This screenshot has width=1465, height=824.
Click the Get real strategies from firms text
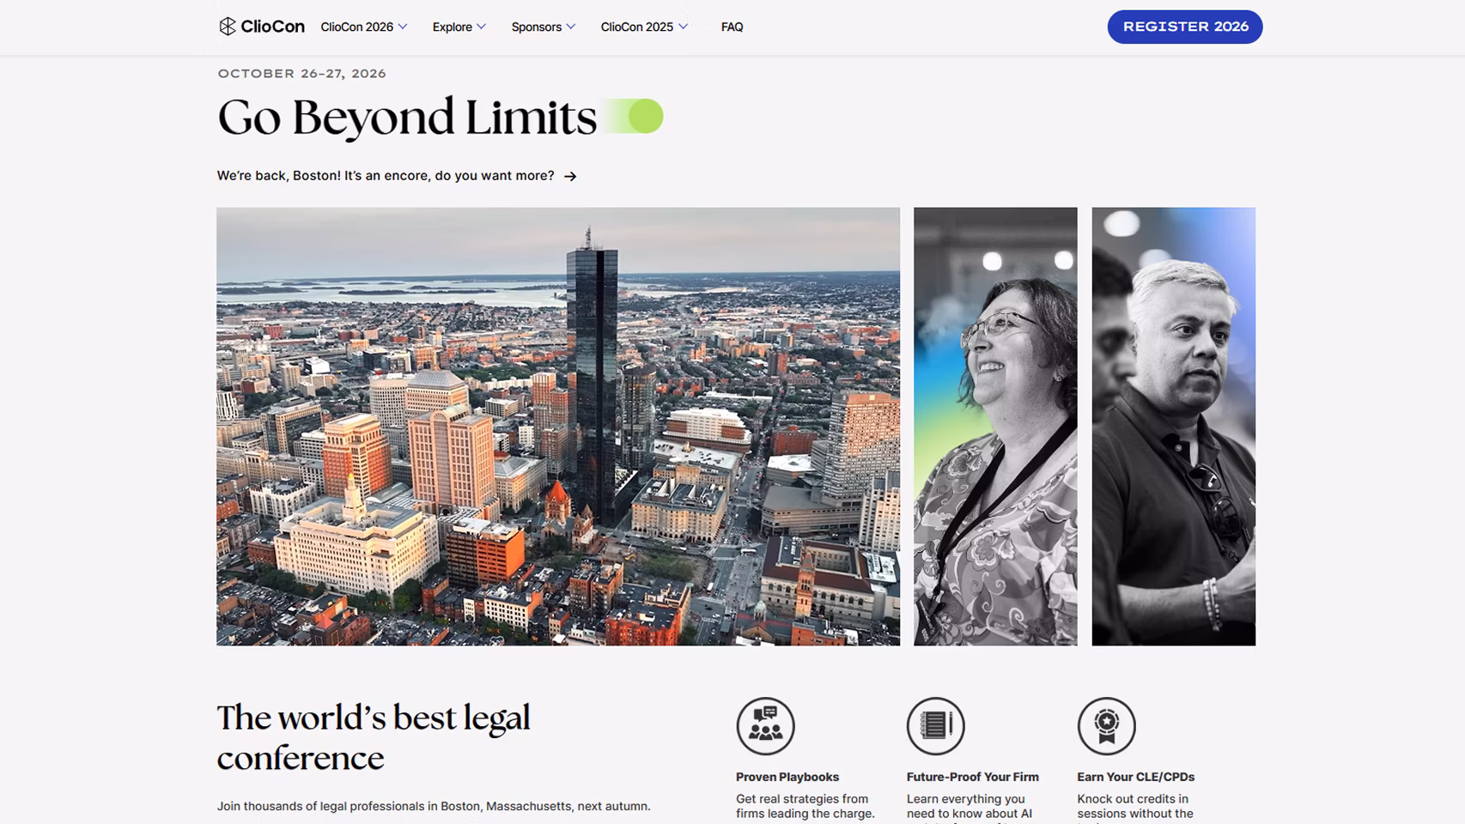pyautogui.click(x=805, y=806)
